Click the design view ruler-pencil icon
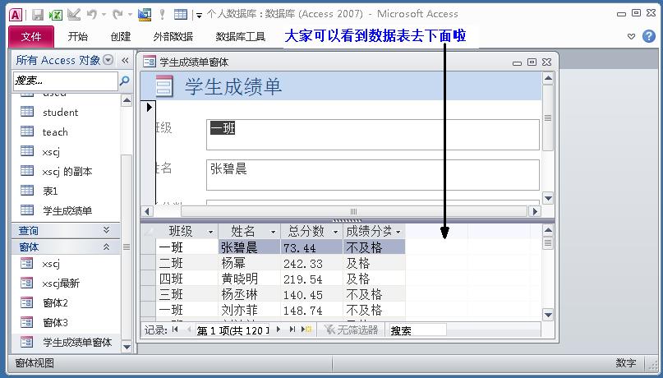 tap(74, 15)
